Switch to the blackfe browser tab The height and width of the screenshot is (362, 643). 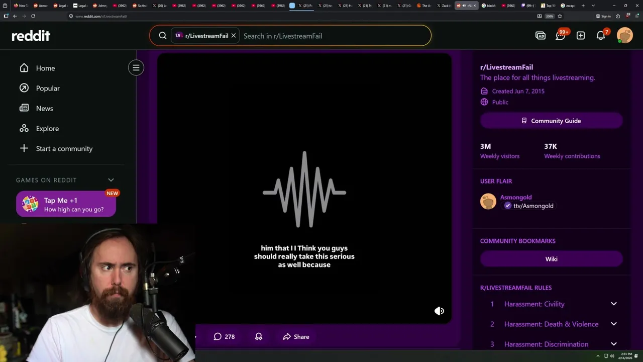coord(488,6)
